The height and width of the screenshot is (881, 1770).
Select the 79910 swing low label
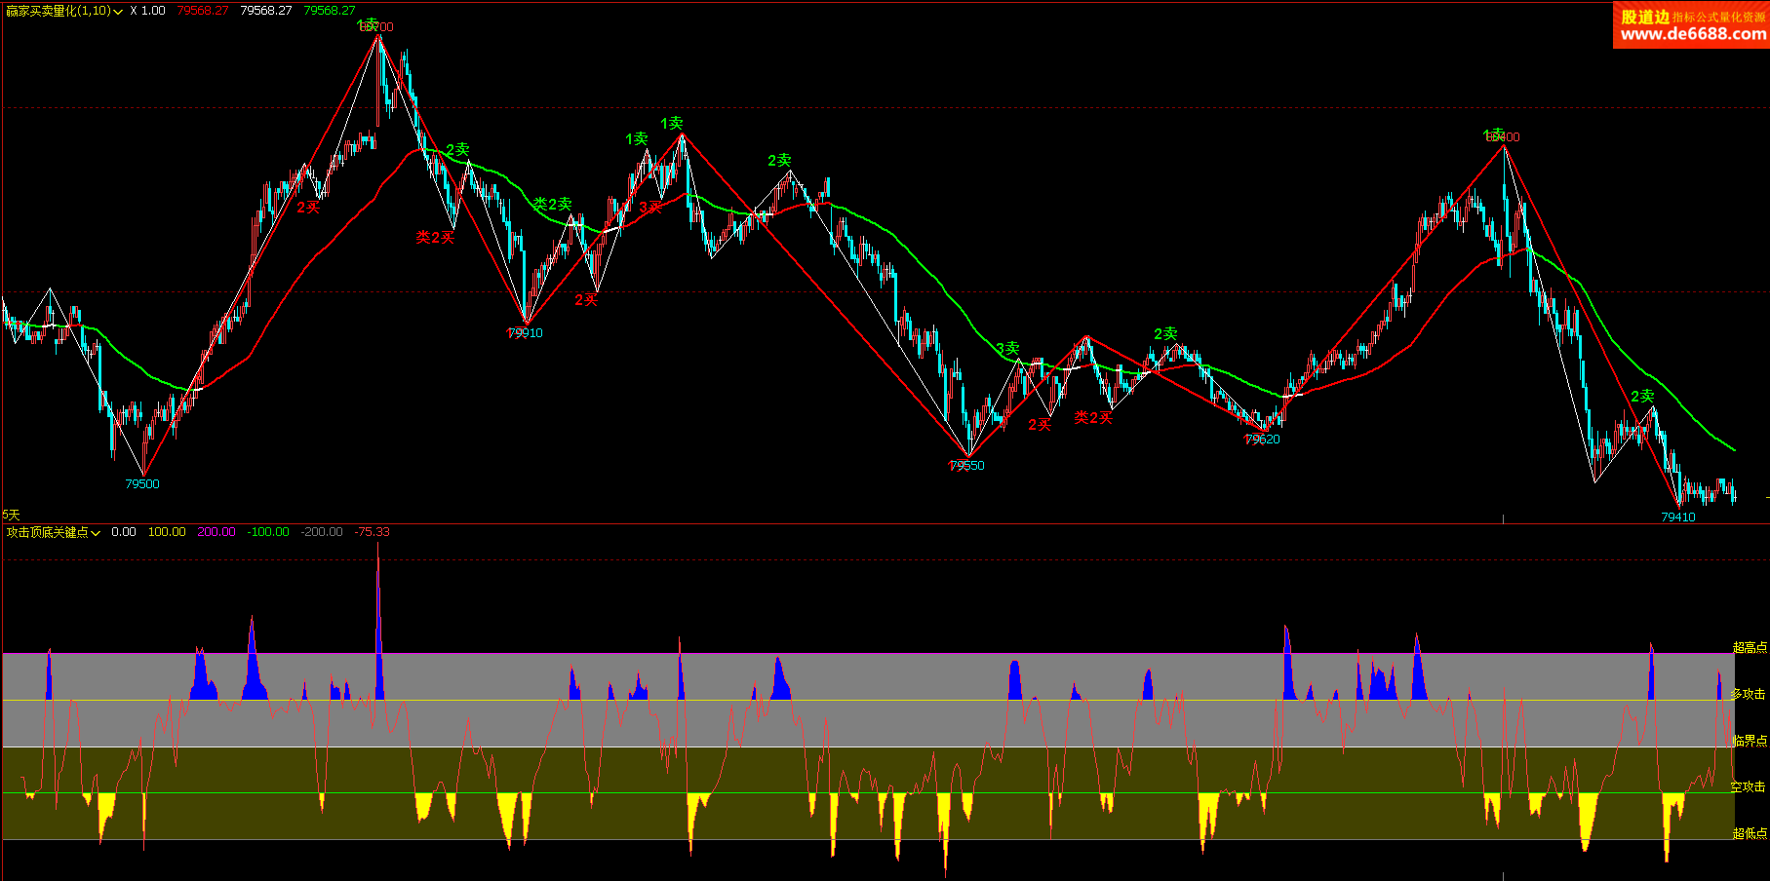(525, 333)
